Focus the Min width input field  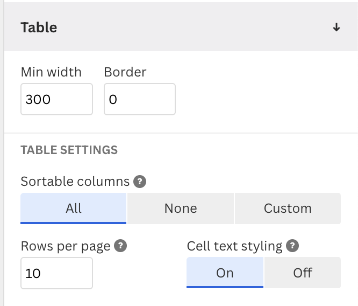56,99
